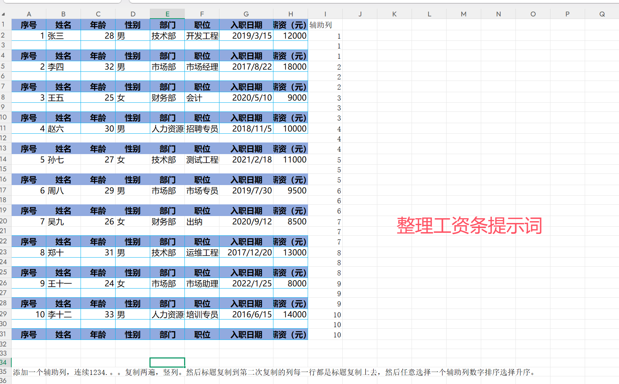Viewport: 619px width, 384px height.
Task: Click salary cell 12000
Action: pyautogui.click(x=291, y=36)
